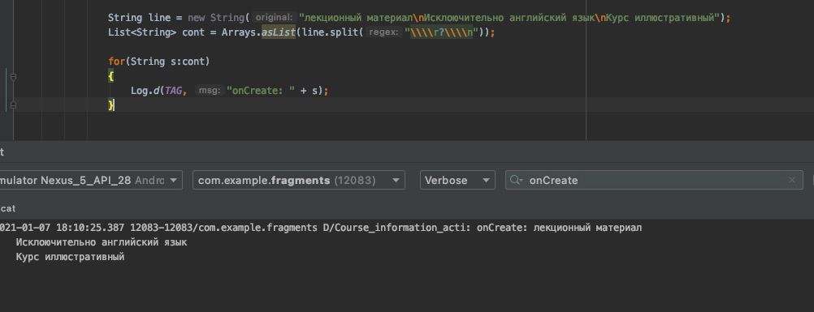Image resolution: width=814 pixels, height=312 pixels.
Task: Click the log line 'Курс иллюстративный'
Action: point(70,257)
